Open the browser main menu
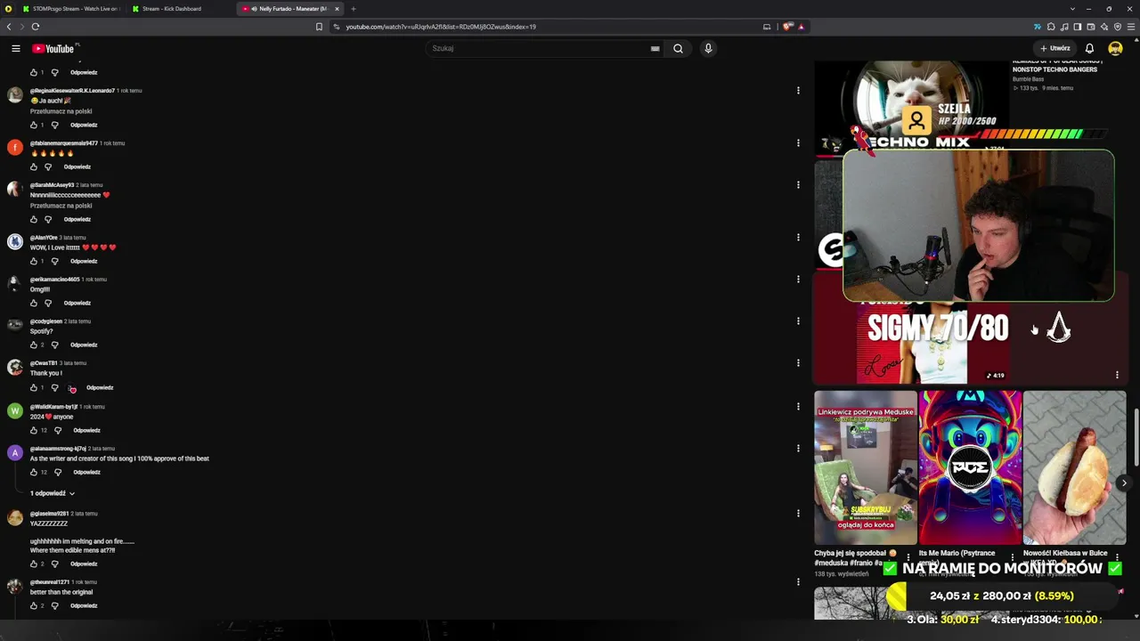The height and width of the screenshot is (641, 1140). (1131, 27)
